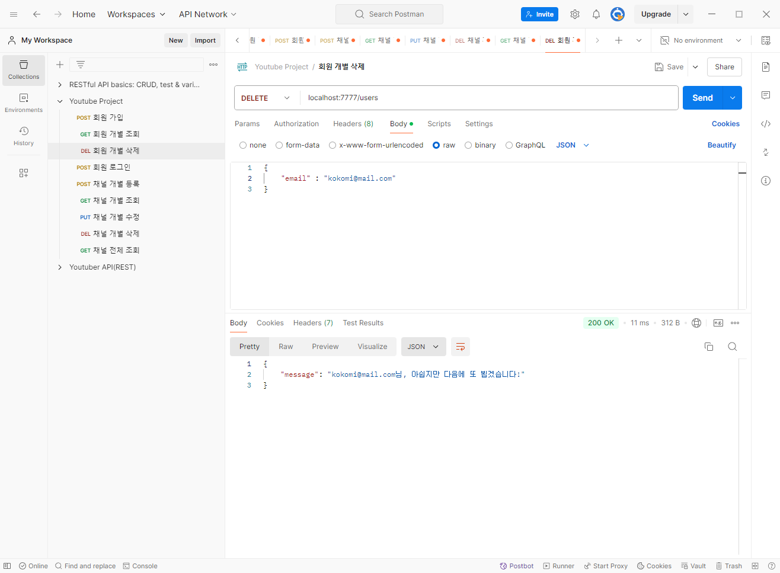Open response more options dots

click(x=735, y=323)
